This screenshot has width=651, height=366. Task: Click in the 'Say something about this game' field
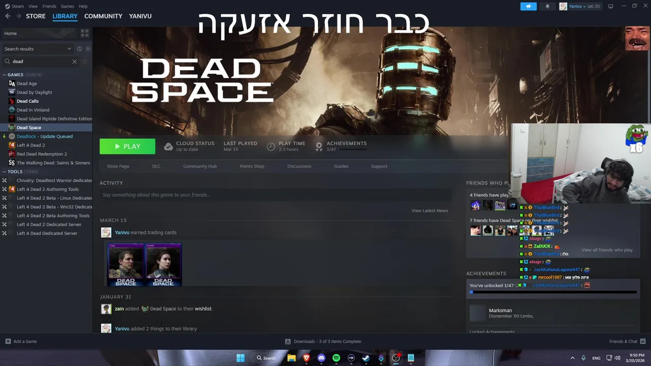tap(276, 195)
